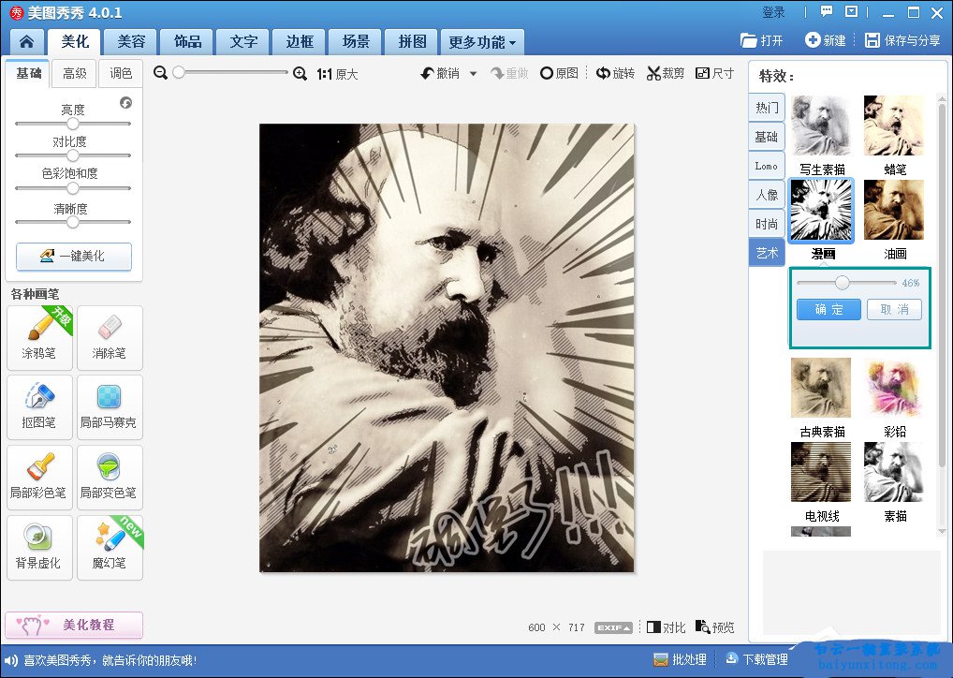Open the title bar dropdown menu icon
The width and height of the screenshot is (953, 678).
tap(851, 12)
